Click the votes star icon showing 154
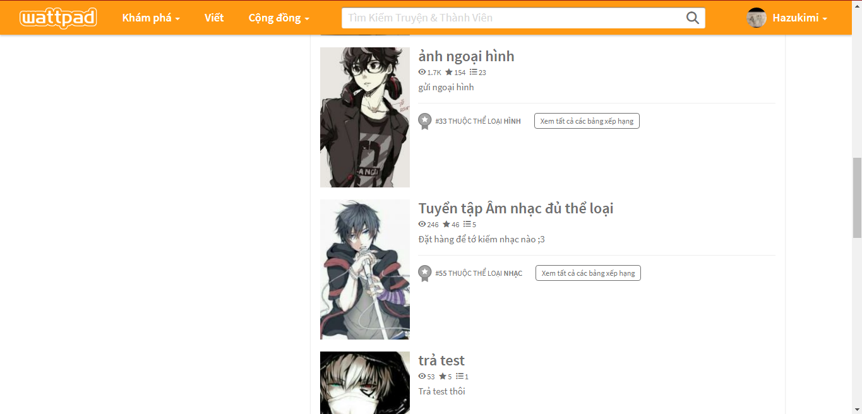Image resolution: width=862 pixels, height=414 pixels. tap(449, 72)
